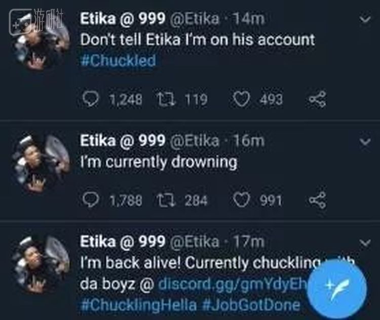Reply to the "I'm currently drowning" tweet

pyautogui.click(x=91, y=200)
